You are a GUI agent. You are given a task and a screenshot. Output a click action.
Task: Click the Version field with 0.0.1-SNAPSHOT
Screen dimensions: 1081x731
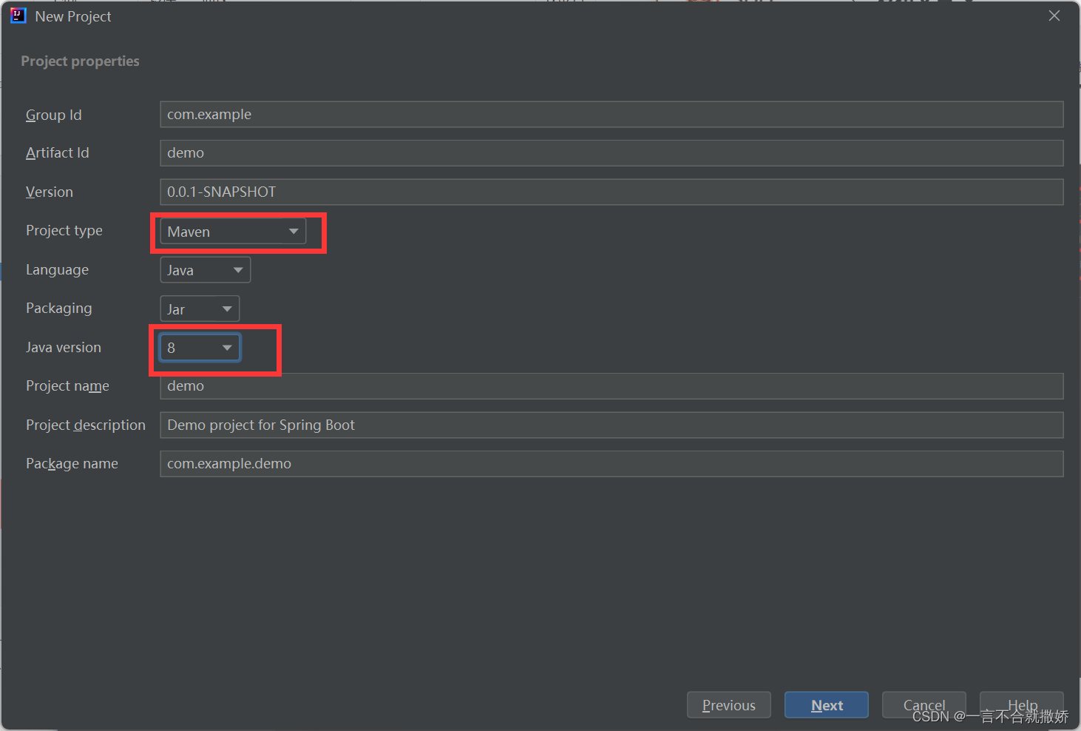click(x=611, y=192)
